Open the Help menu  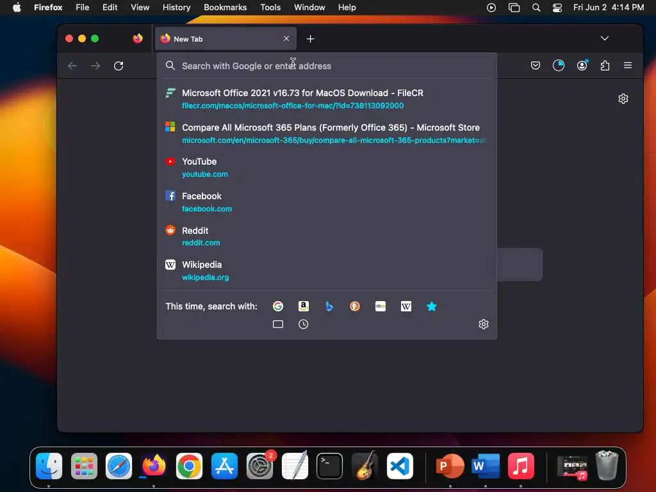coord(347,7)
